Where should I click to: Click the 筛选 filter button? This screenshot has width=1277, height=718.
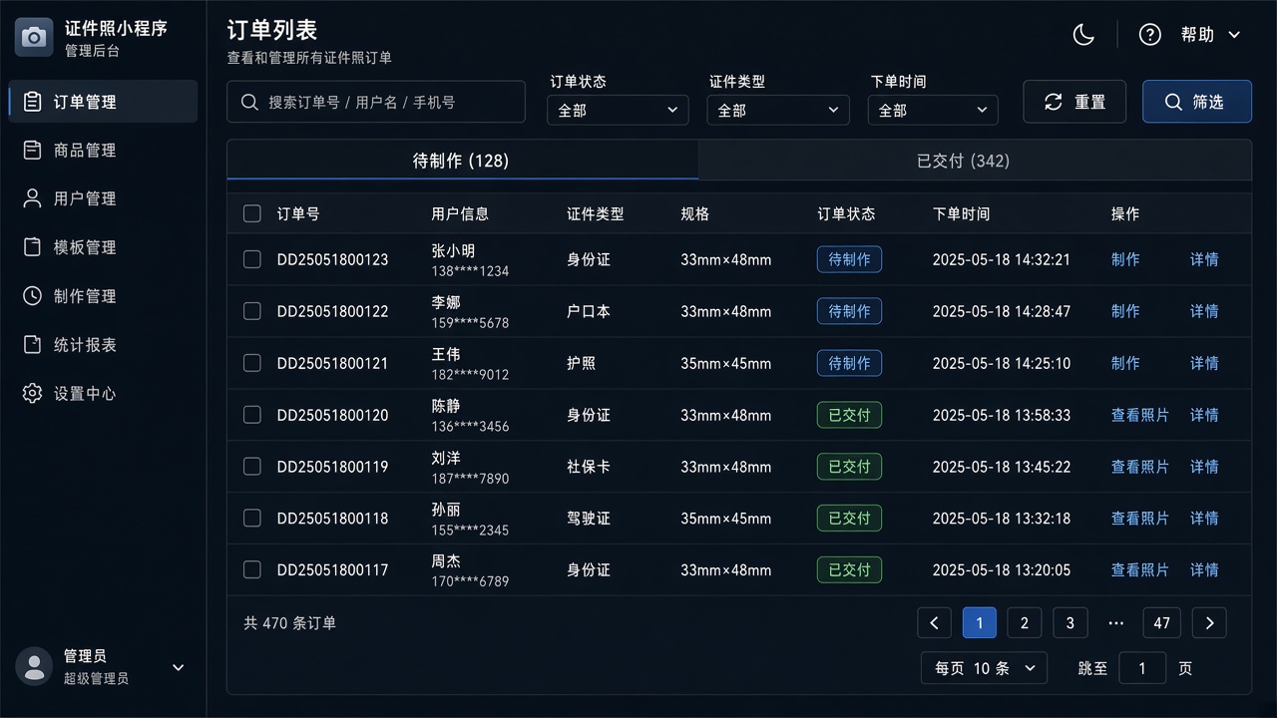pos(1197,102)
